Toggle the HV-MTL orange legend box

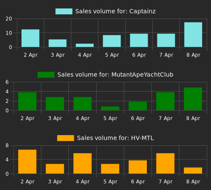[65, 138]
